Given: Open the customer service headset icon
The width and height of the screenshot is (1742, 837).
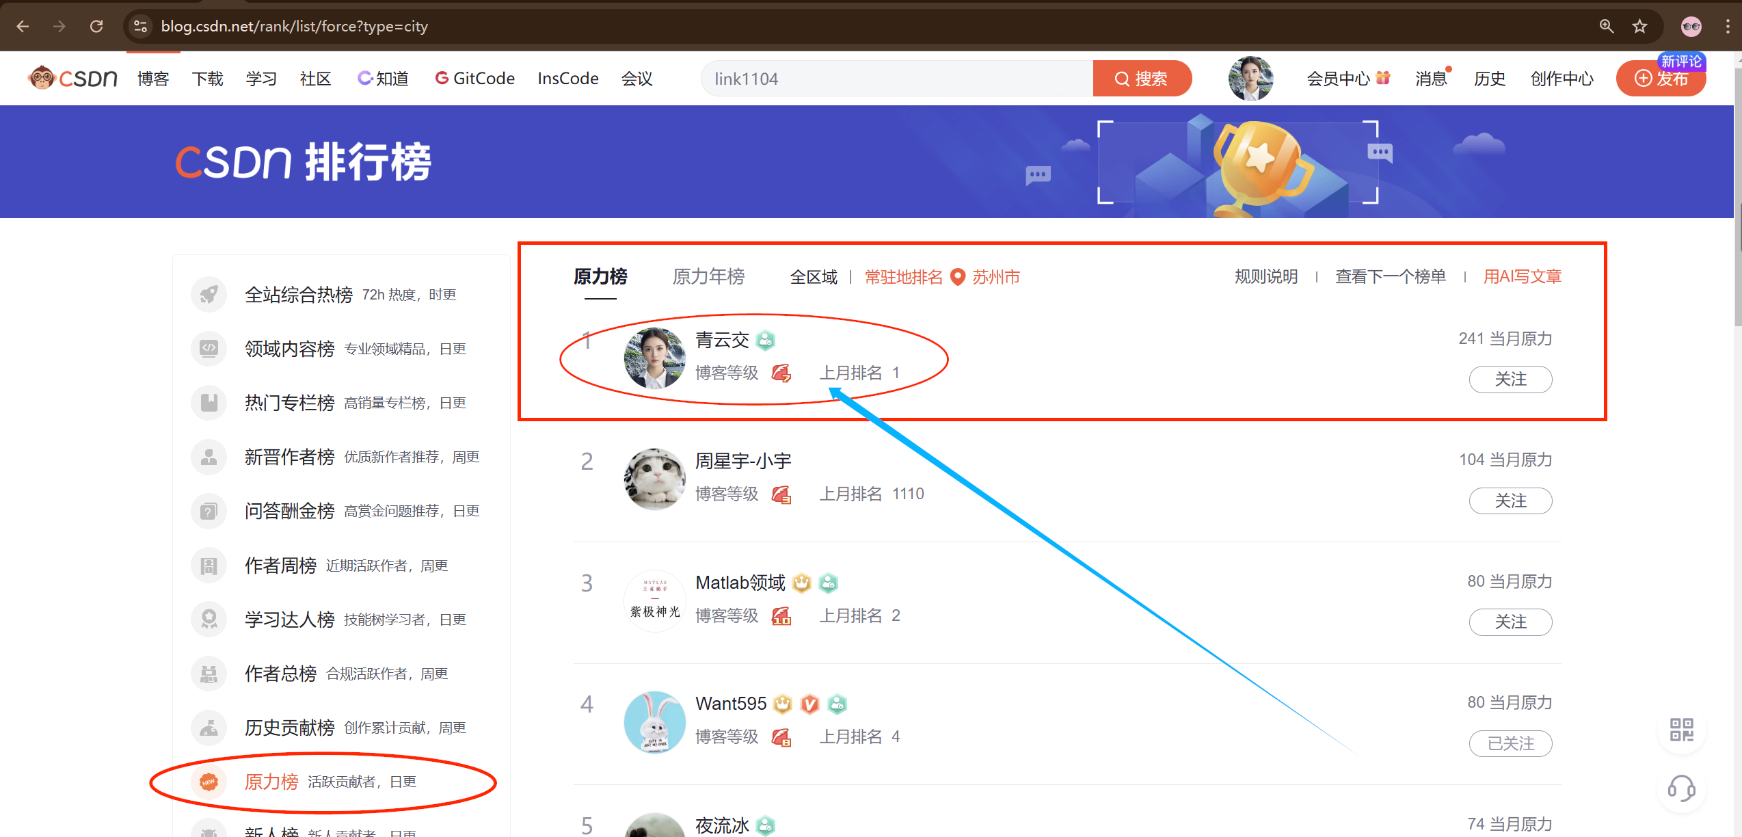Looking at the screenshot, I should [1682, 788].
